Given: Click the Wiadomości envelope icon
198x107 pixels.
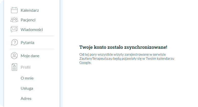Looking at the screenshot, I should coord(14,29).
